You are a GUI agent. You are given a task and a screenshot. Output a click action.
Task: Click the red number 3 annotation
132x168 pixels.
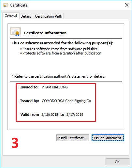tap(15, 143)
